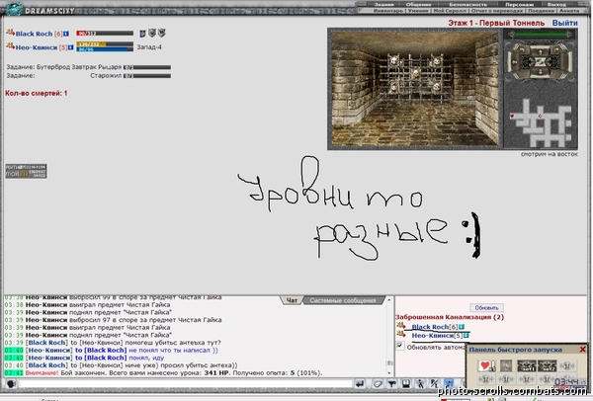Use the heart healing item in quick launch
Viewport: 593px width, 401px height.
coord(486,365)
